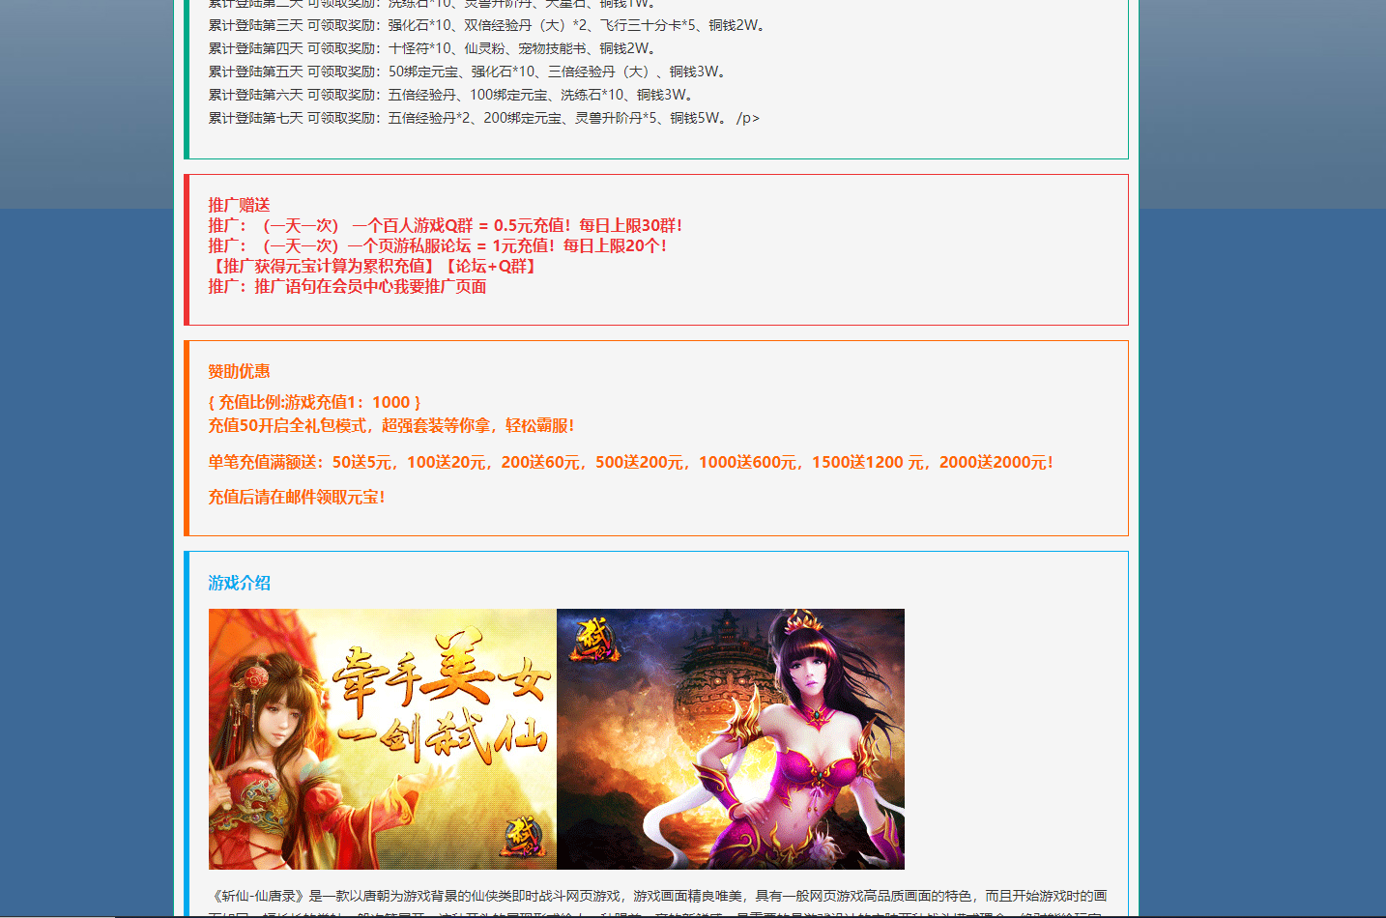This screenshot has height=918, width=1386.
Task: Click the 推广赠送 heading
Action: click(x=239, y=205)
